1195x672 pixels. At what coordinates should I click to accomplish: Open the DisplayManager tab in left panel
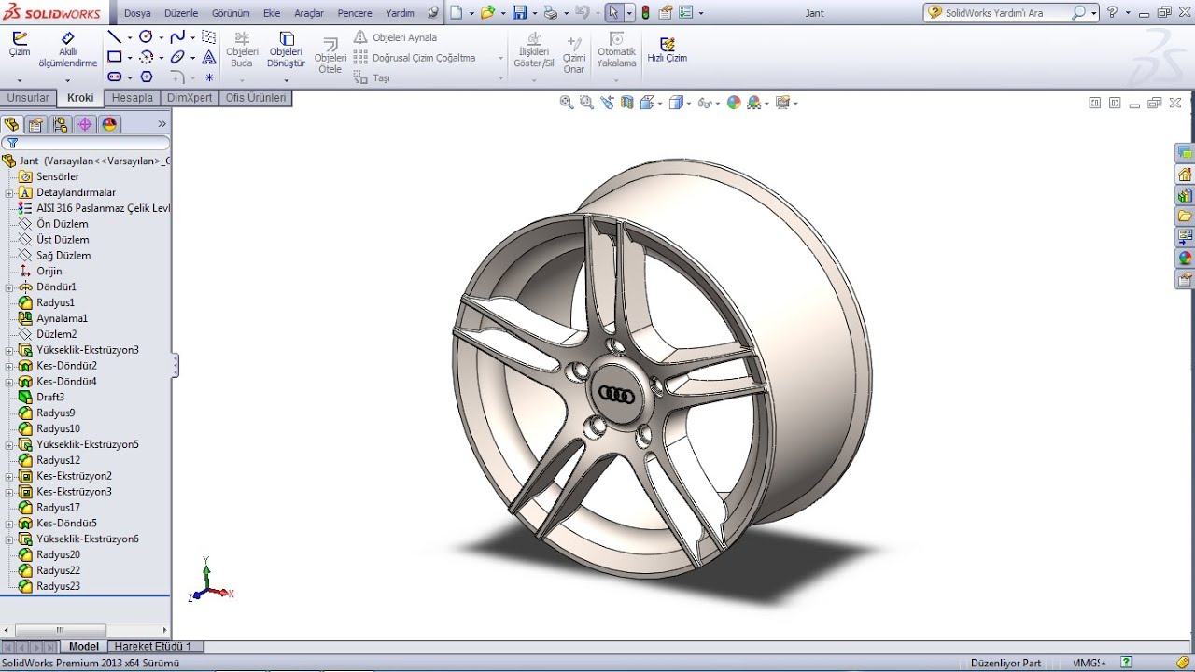pyautogui.click(x=109, y=124)
